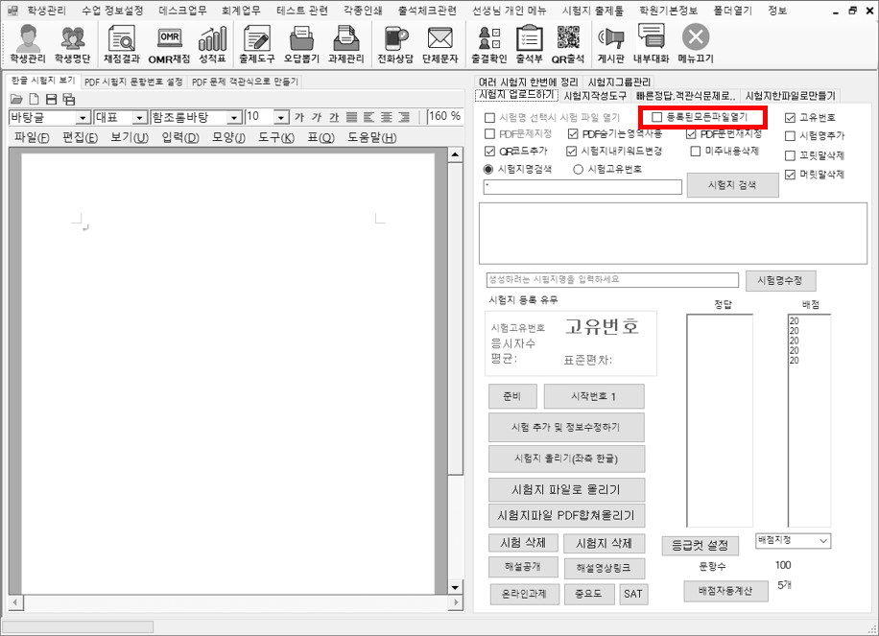Click the save-all icon in editor toolbar
Viewport: 879px width, 636px height.
(68, 99)
